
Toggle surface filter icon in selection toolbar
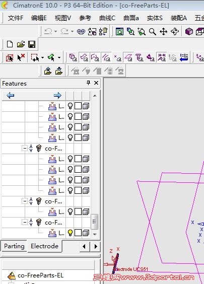pos(85,57)
